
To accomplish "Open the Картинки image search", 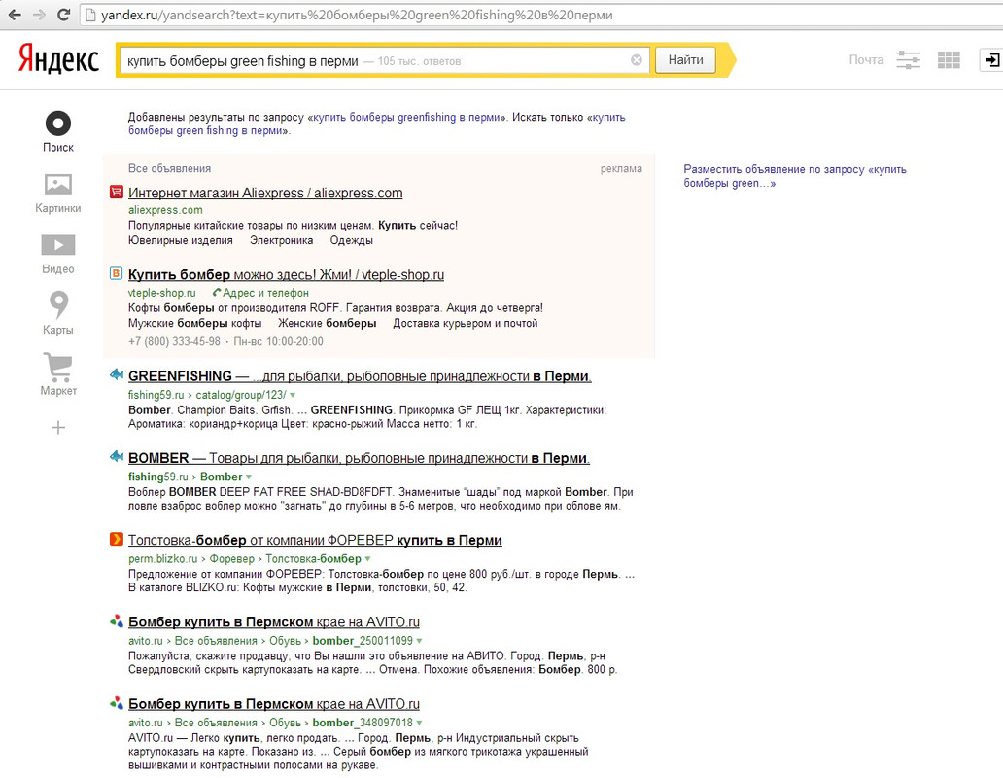I will tap(57, 194).
